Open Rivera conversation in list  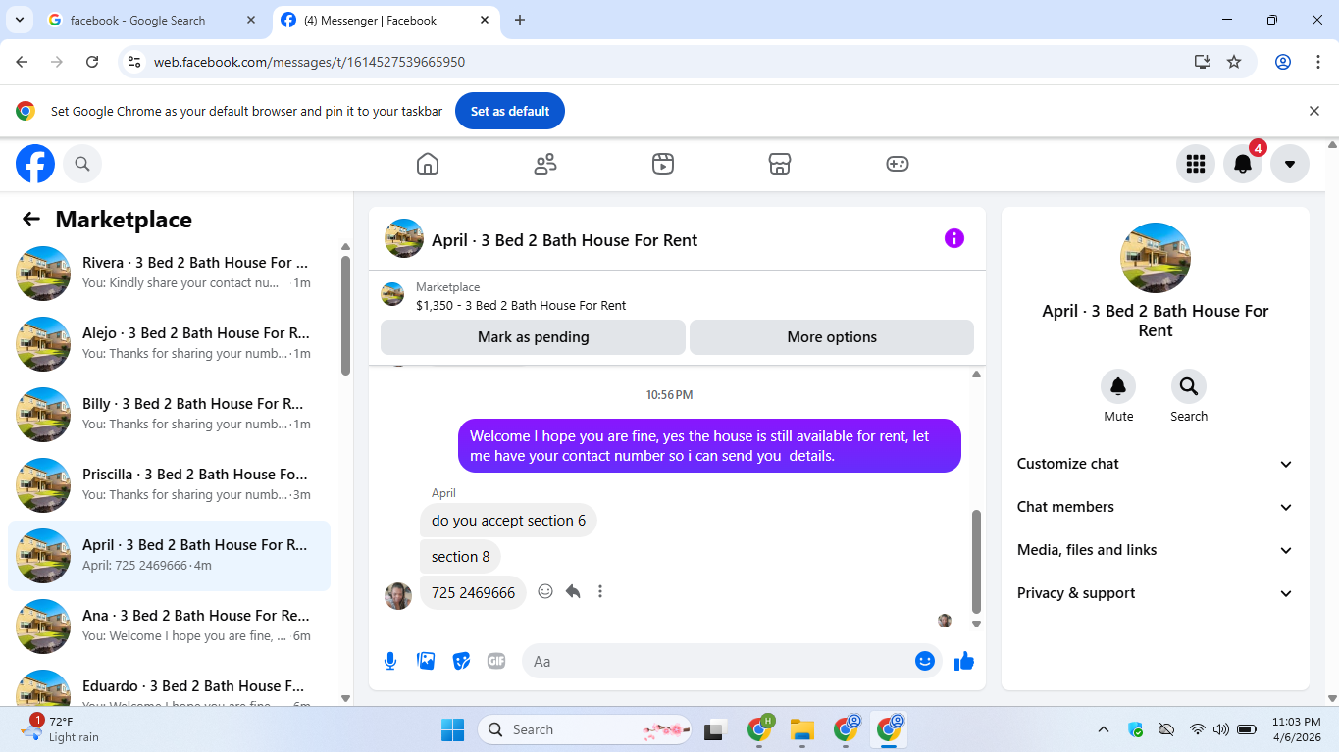pyautogui.click(x=169, y=274)
